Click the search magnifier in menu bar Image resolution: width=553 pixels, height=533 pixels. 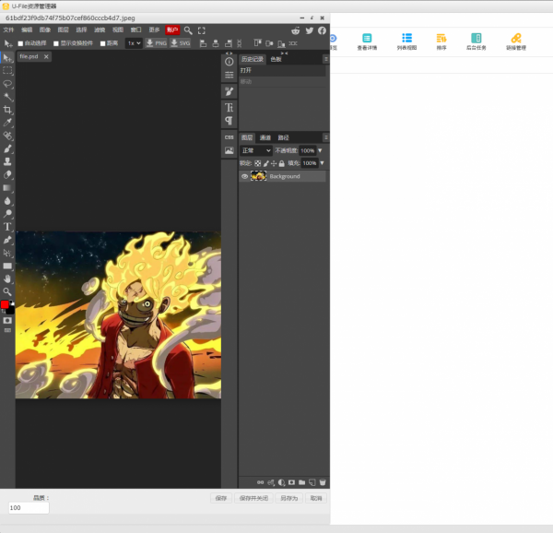tap(188, 30)
